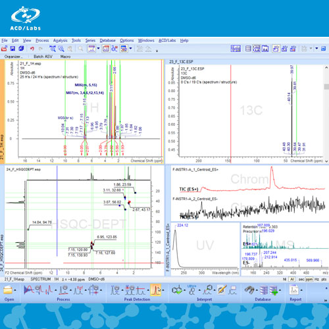Click the Save All stacked disks icon
This screenshot has width=329, height=329.
21,49
